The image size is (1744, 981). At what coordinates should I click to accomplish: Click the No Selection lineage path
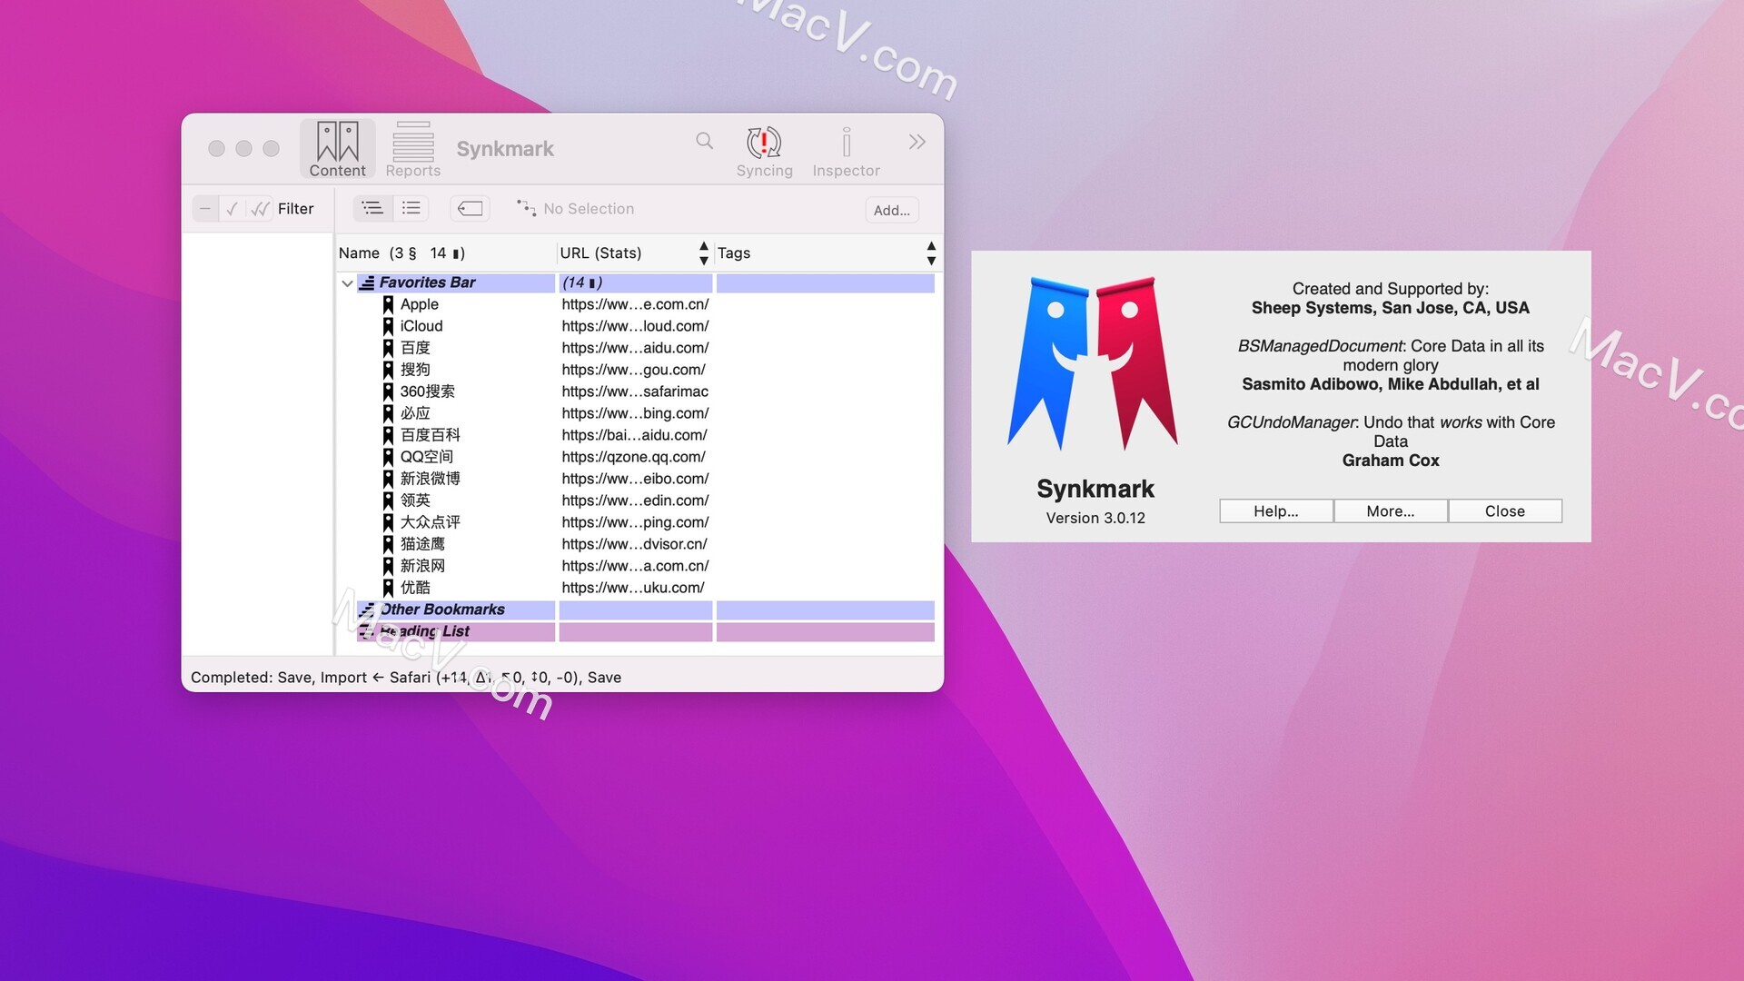coord(576,209)
